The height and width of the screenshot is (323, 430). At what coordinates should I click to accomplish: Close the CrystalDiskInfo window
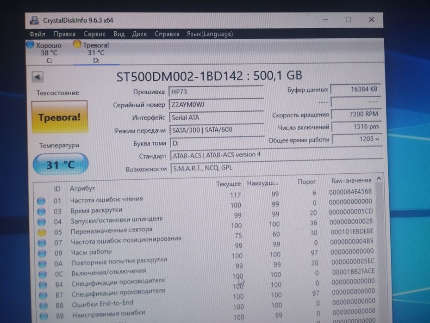372,20
